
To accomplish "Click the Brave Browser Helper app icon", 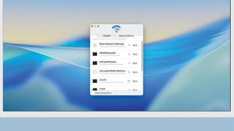I will point(95,45).
